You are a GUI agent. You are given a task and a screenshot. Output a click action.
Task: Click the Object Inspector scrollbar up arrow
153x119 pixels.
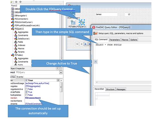pos(61,80)
